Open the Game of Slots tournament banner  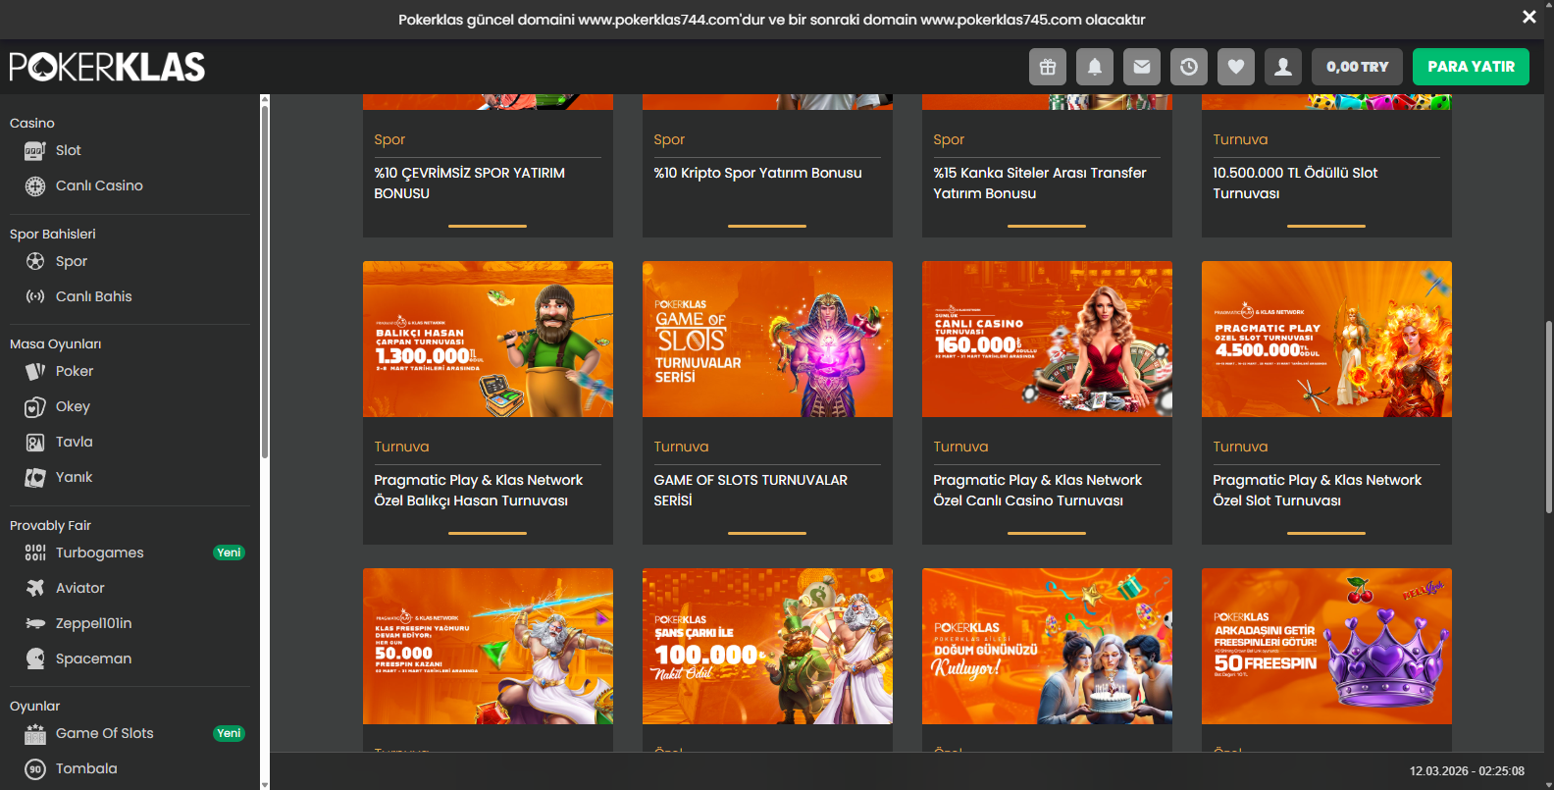pyautogui.click(x=767, y=340)
